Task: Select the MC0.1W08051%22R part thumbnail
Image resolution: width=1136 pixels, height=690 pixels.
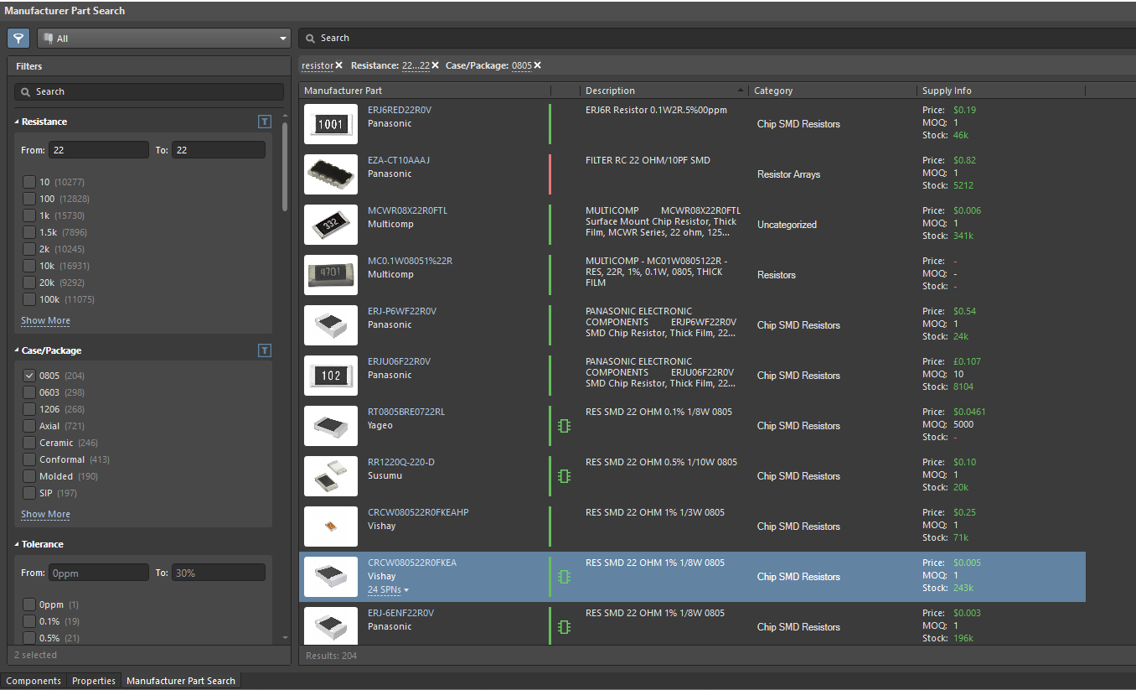Action: point(331,275)
